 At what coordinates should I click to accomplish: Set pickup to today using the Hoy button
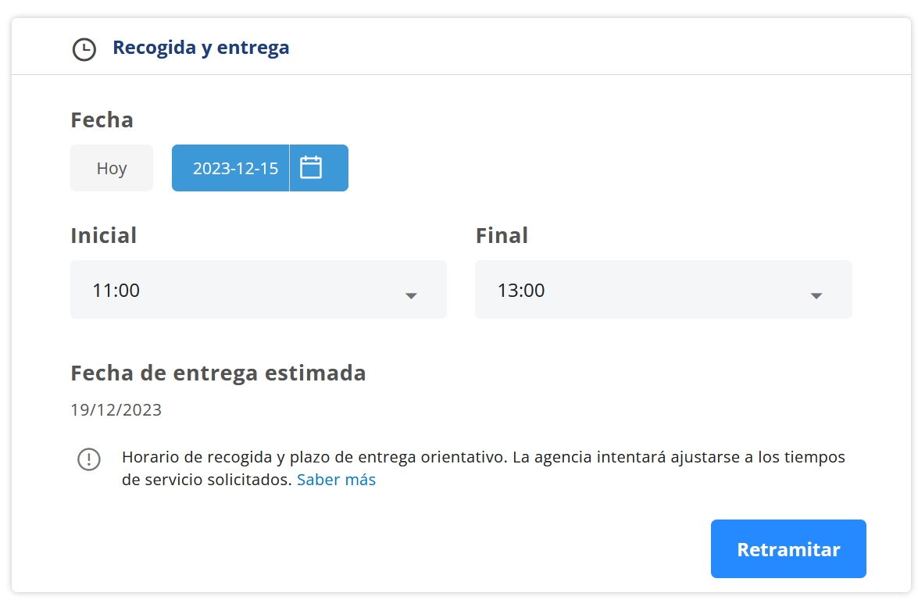112,167
